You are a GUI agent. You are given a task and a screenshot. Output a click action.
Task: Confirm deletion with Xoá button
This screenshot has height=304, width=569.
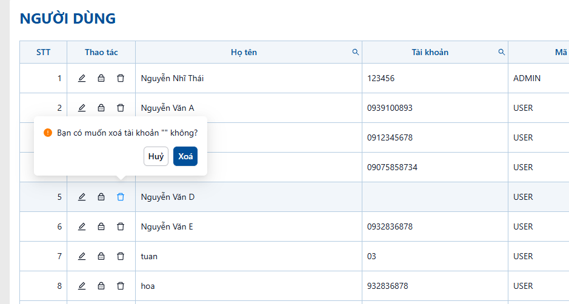(185, 156)
